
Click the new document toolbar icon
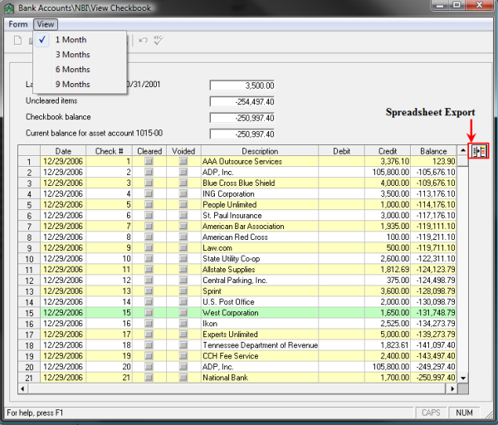coord(16,40)
